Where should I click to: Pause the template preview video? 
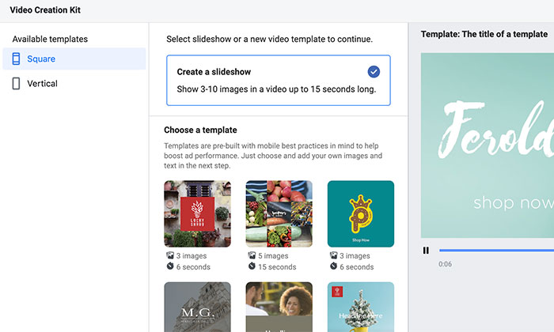click(x=426, y=250)
